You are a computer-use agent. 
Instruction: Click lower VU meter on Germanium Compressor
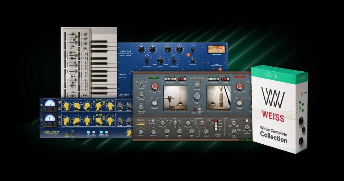(50, 120)
